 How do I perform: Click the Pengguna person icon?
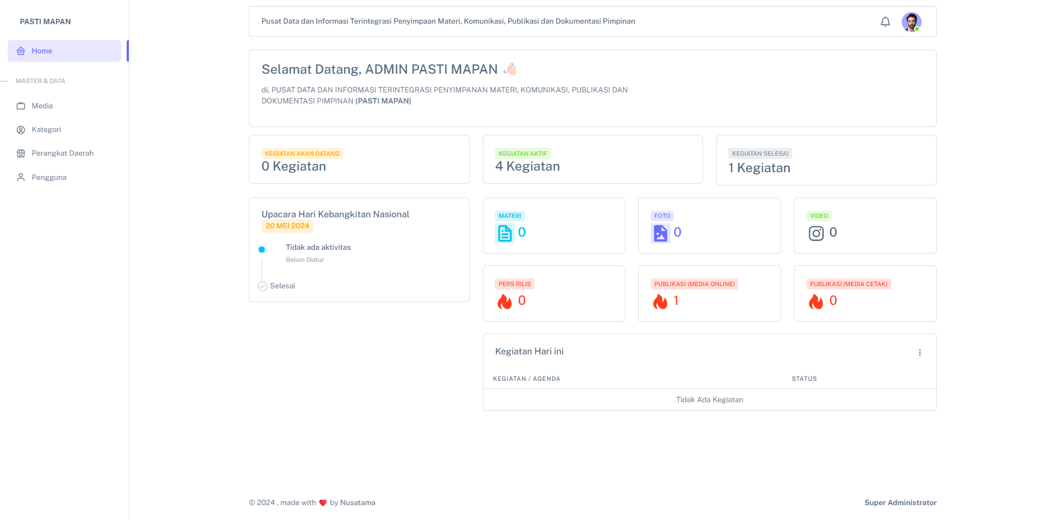click(21, 177)
